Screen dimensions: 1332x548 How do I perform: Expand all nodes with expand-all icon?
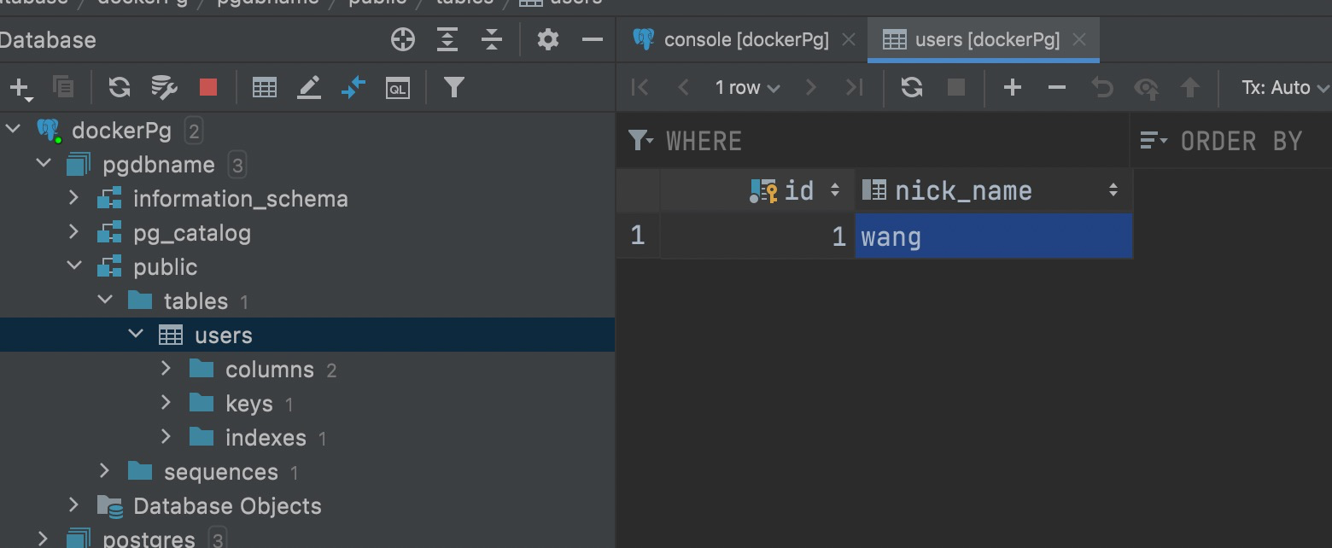point(447,39)
